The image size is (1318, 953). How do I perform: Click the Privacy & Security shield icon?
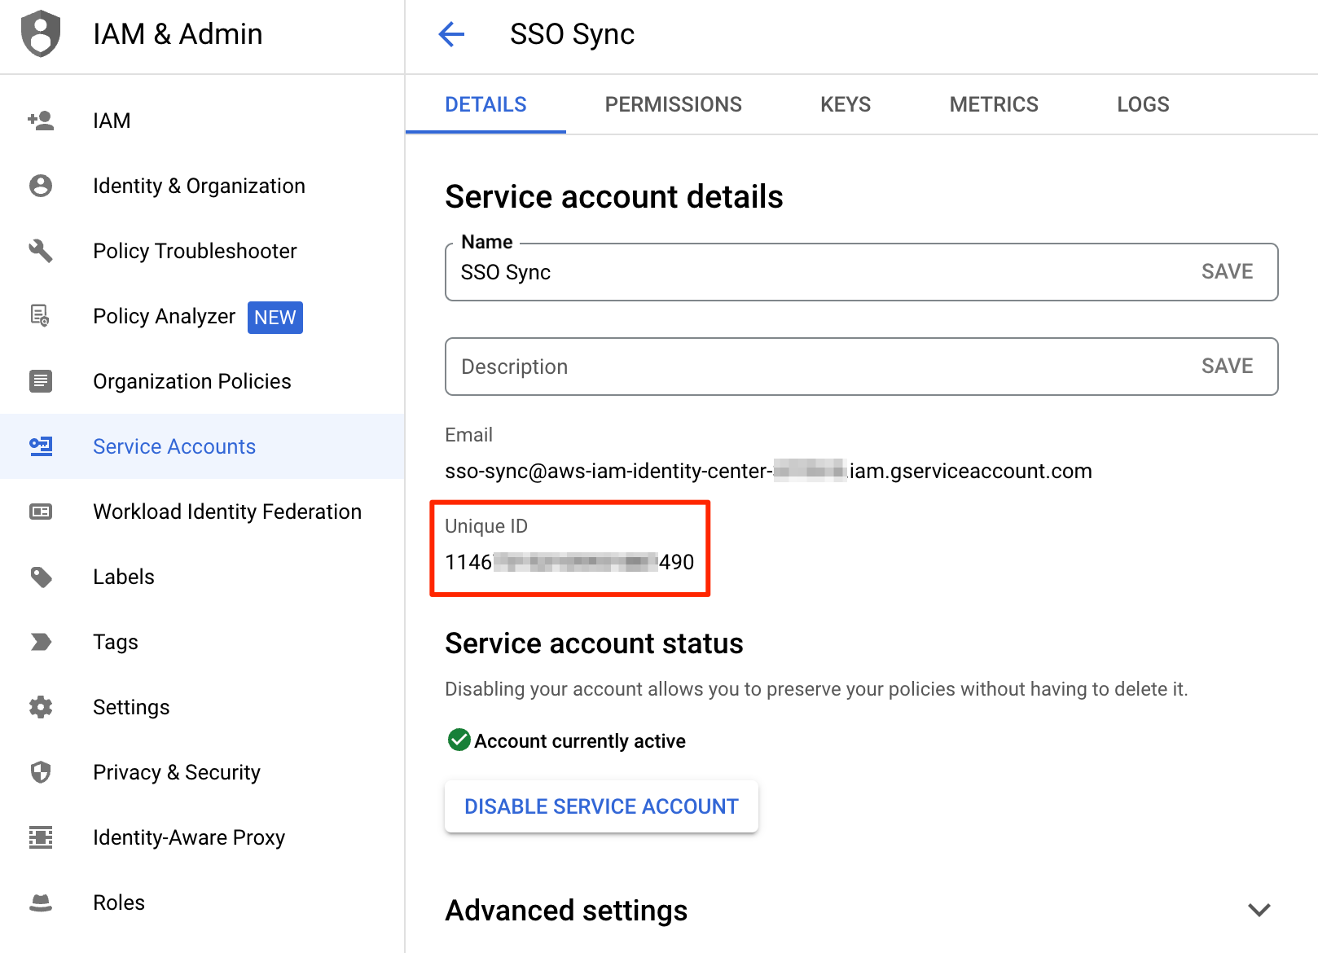41,772
